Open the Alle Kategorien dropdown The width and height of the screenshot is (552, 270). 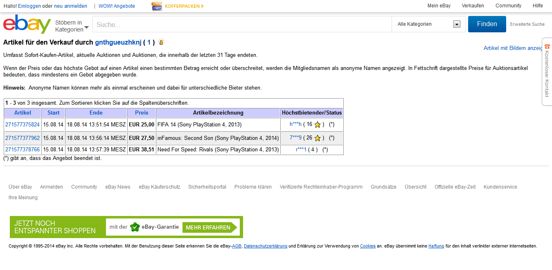[x=428, y=24]
